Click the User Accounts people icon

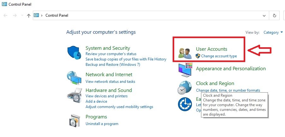pyautogui.click(x=185, y=53)
